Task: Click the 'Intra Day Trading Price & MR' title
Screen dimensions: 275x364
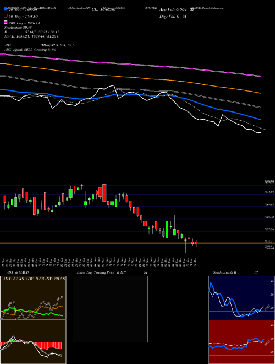Action: pos(101,272)
